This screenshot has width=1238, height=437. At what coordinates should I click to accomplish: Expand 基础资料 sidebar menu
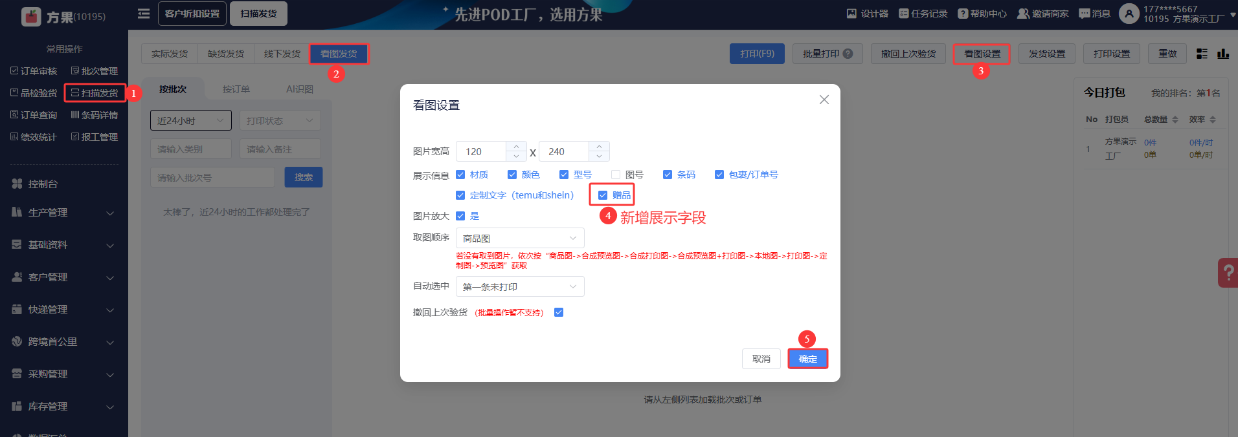(x=63, y=245)
